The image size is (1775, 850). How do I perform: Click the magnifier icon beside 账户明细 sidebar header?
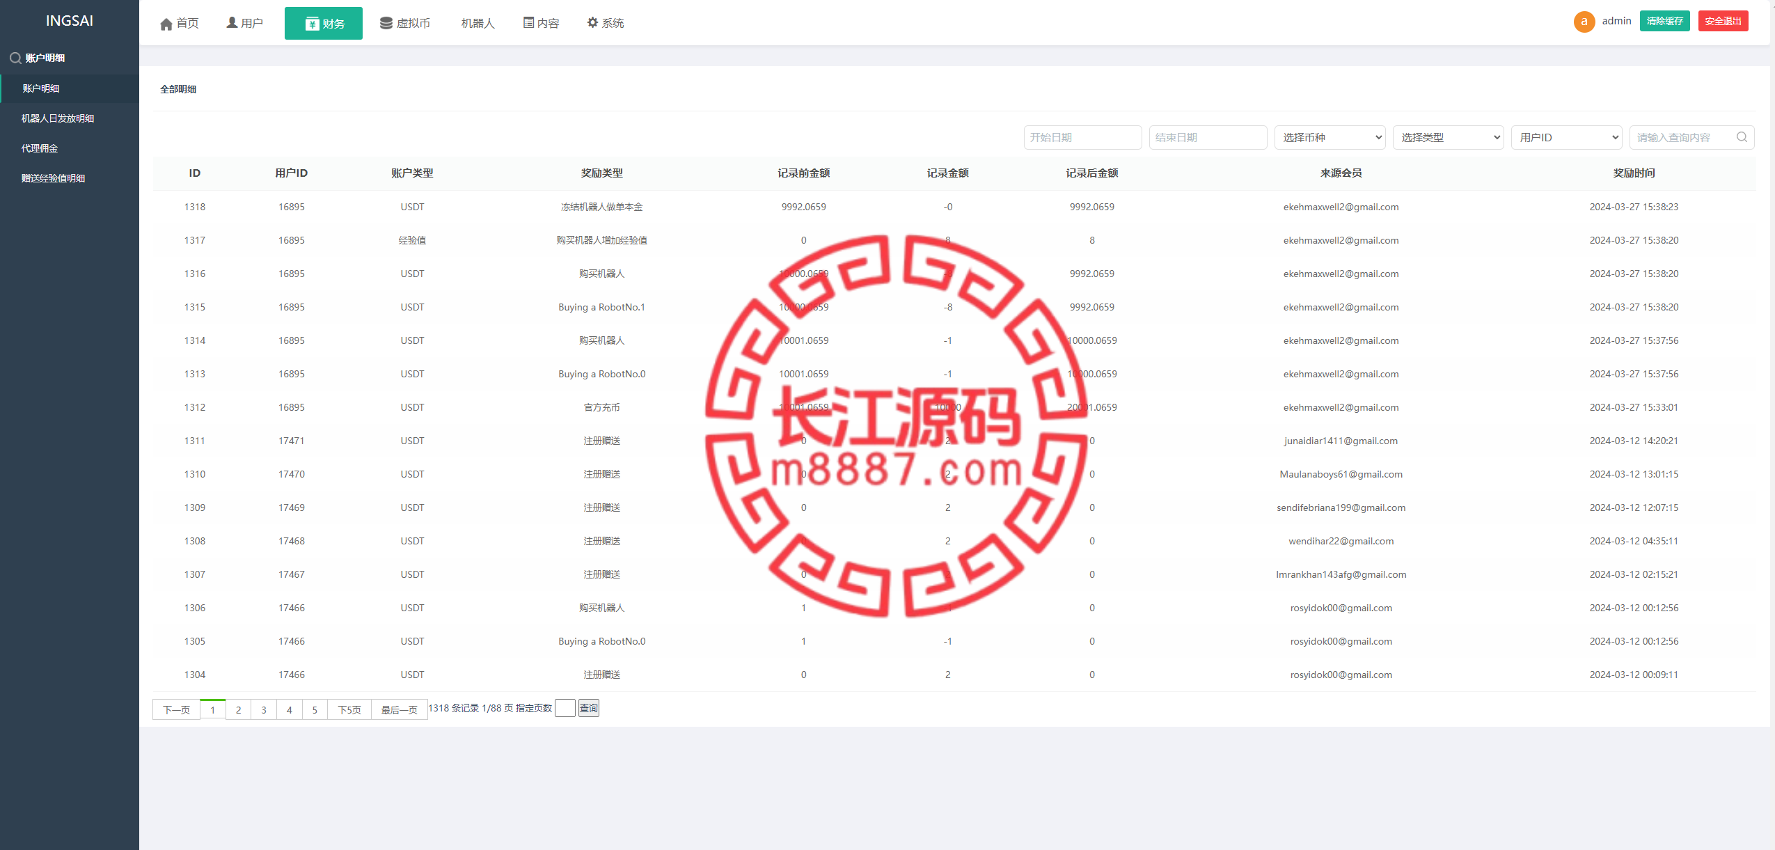[15, 58]
